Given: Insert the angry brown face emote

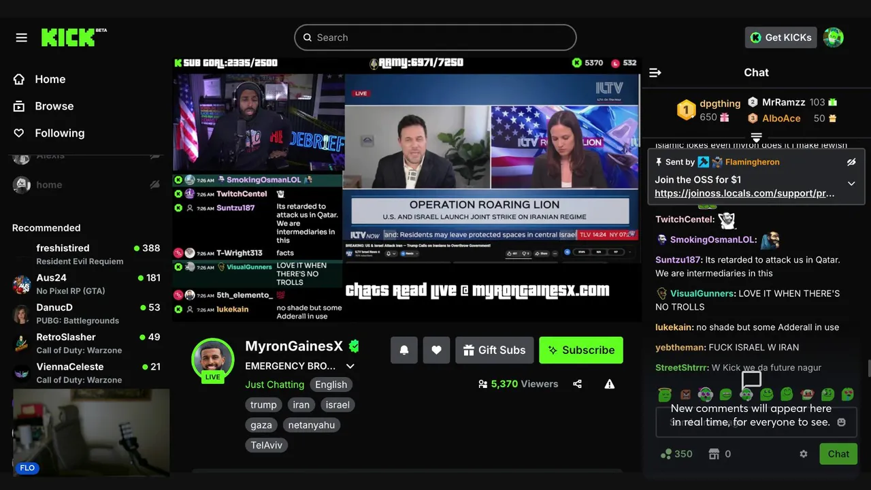Looking at the screenshot, I should [685, 394].
